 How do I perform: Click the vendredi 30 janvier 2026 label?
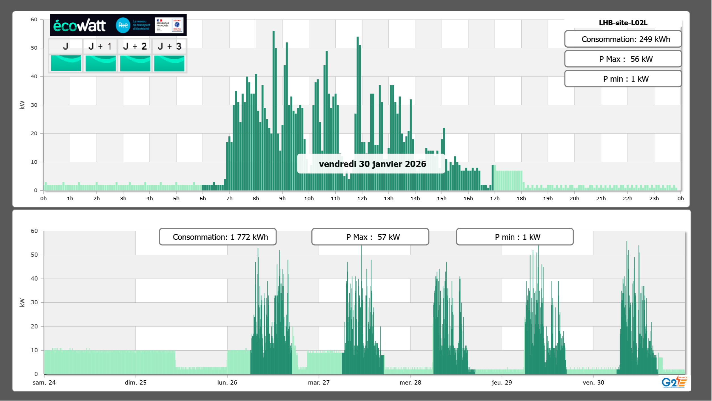pyautogui.click(x=372, y=164)
